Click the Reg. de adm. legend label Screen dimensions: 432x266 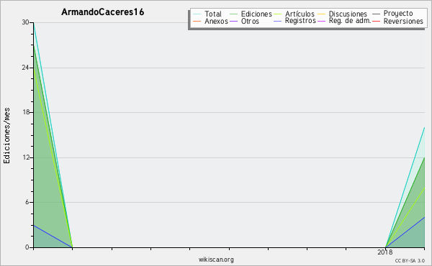(350, 21)
